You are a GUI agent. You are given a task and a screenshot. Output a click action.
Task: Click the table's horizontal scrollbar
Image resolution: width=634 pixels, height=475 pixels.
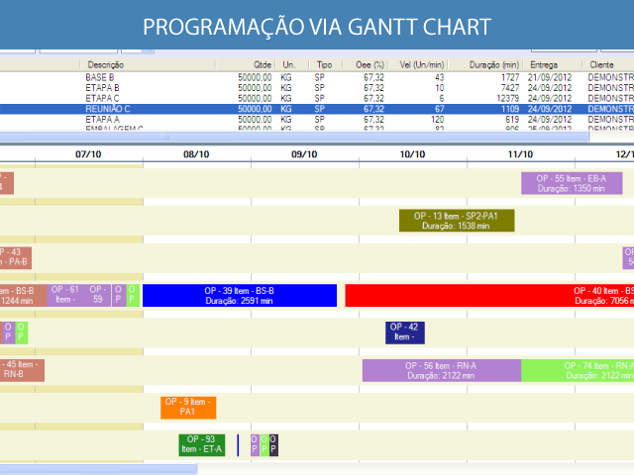click(294, 137)
